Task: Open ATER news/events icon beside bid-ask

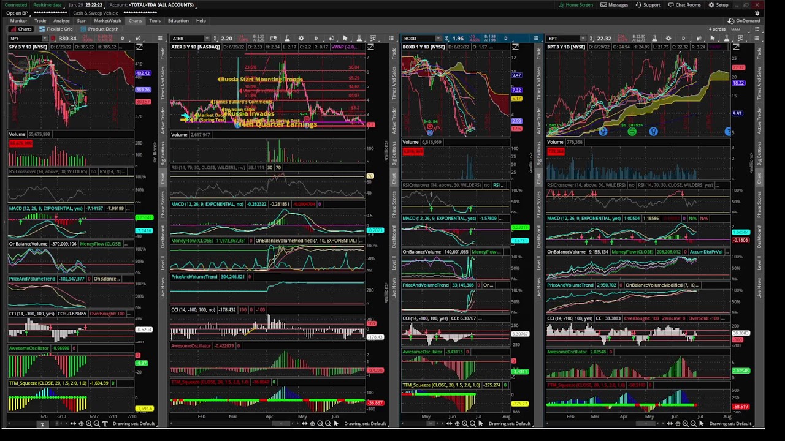Action: click(x=272, y=39)
